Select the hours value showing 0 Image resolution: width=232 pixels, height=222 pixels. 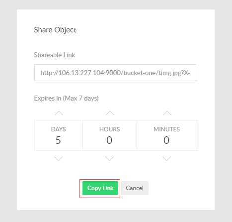(x=109, y=140)
